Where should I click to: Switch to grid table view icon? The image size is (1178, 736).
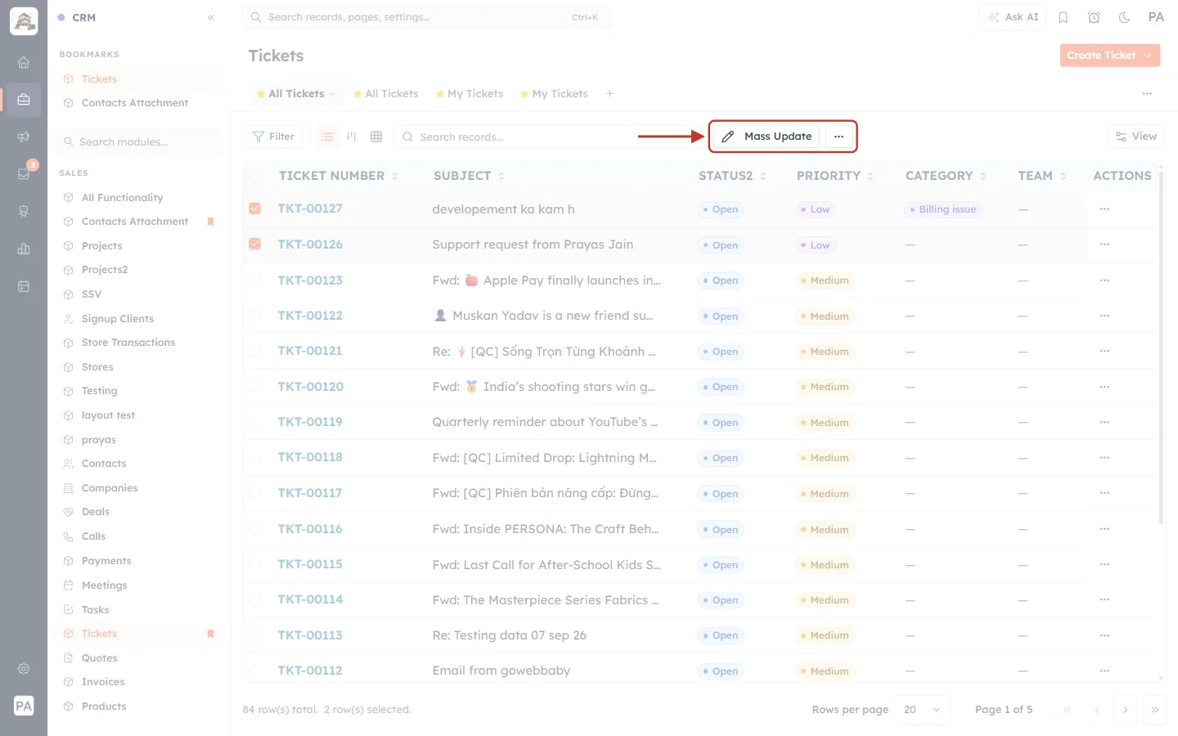376,137
